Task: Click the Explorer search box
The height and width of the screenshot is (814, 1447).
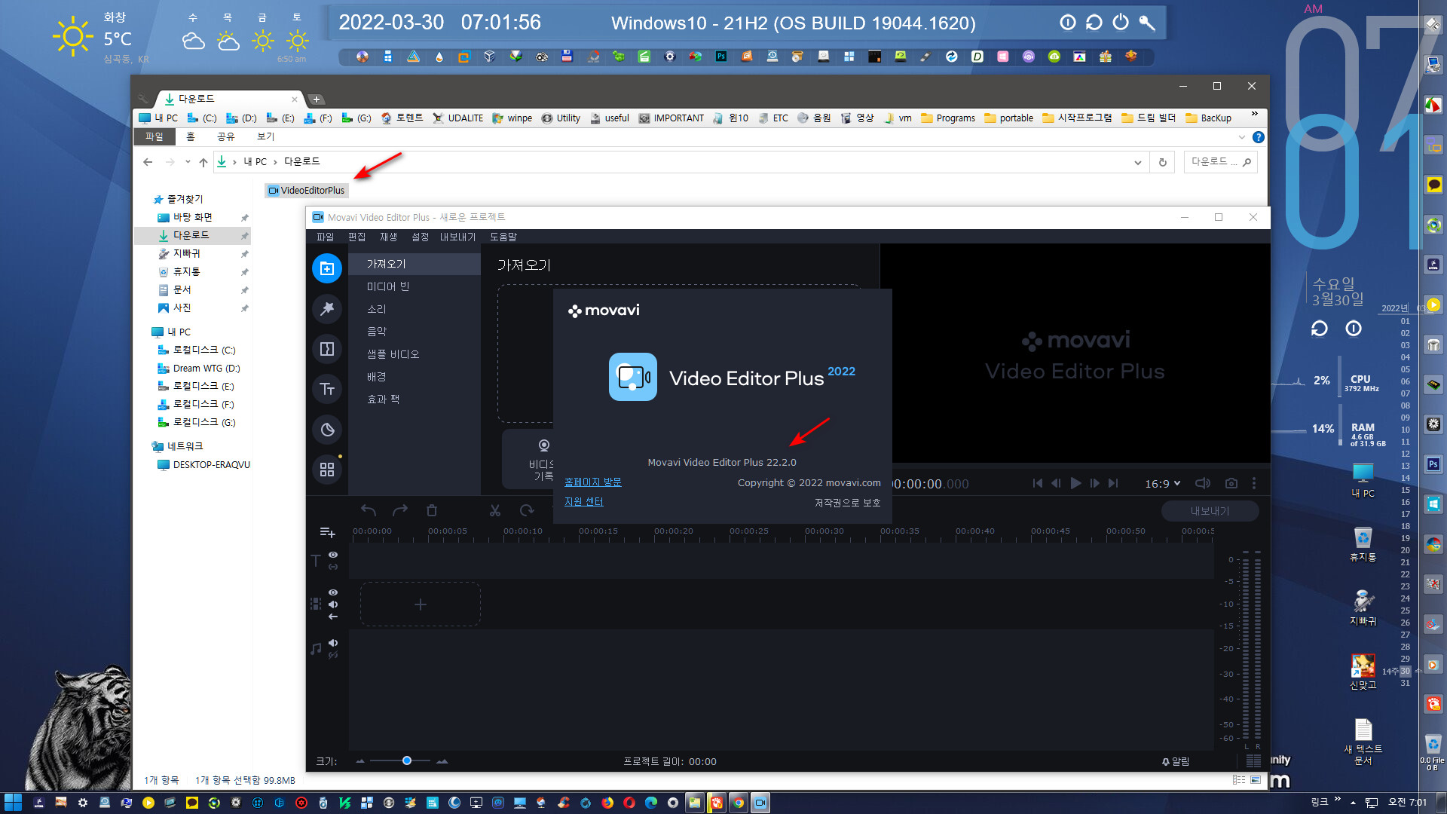Action: (1221, 162)
